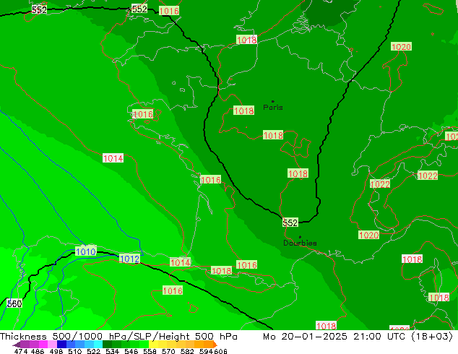Viewport: 458px width, 354px height.
Task: Click the Dourbies location dot marker
Action: tap(300, 237)
